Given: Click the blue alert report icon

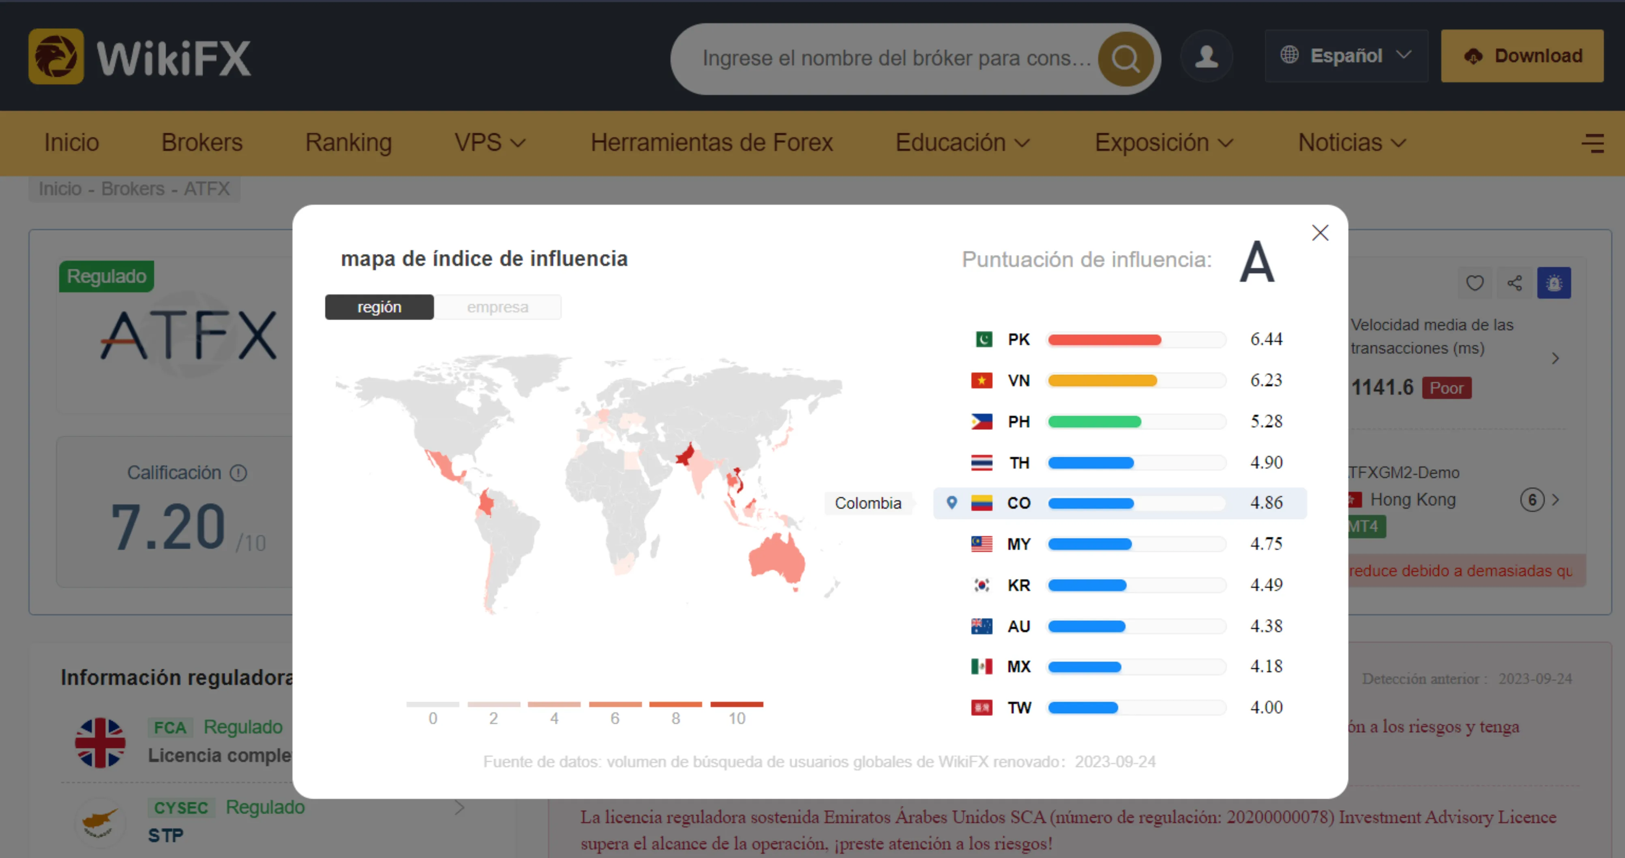Looking at the screenshot, I should (x=1554, y=283).
